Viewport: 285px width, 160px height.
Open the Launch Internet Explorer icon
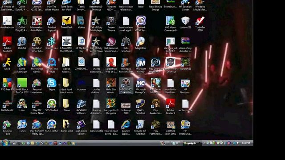pos(126,127)
